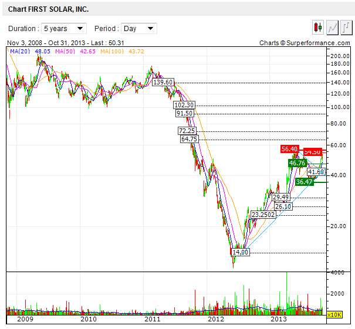Screen dimensions: 355x329
Task: Click the 14.00 low price label
Action: (241, 252)
